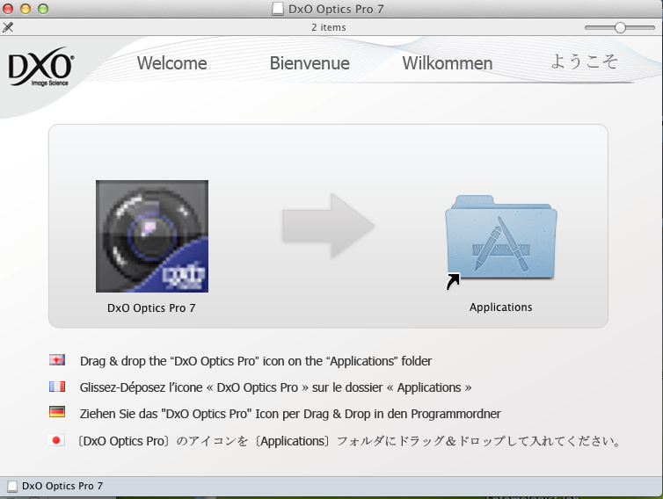Viewport: 663px width, 499px height.
Task: Click the French Glissez-Déposez instruction
Action: click(275, 387)
